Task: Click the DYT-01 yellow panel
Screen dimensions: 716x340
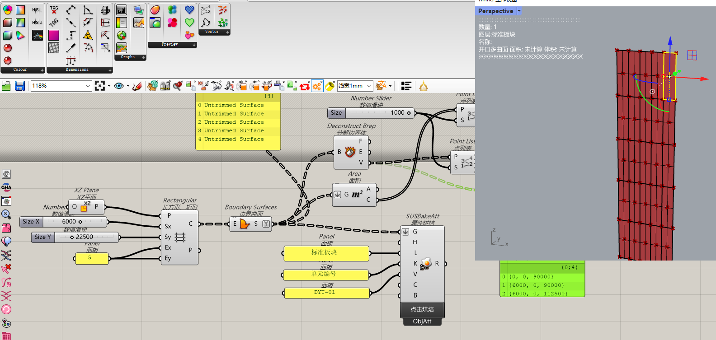Action: coord(326,293)
